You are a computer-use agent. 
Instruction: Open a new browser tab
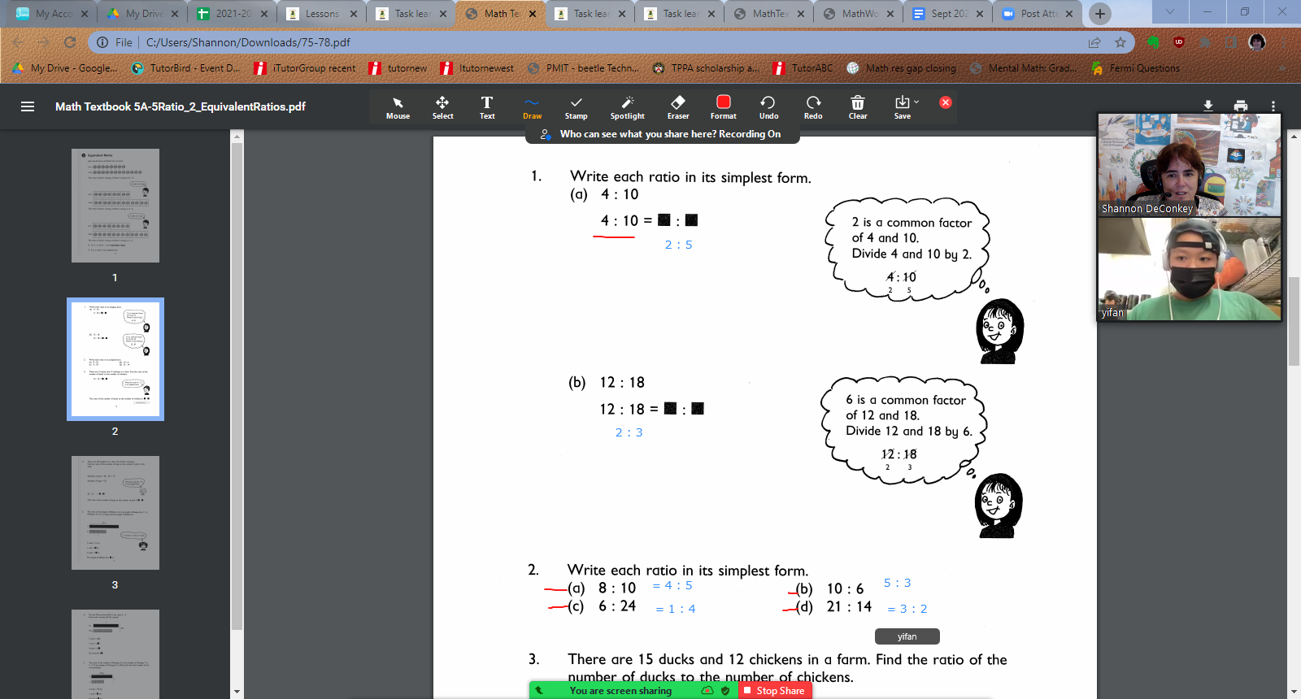1100,14
